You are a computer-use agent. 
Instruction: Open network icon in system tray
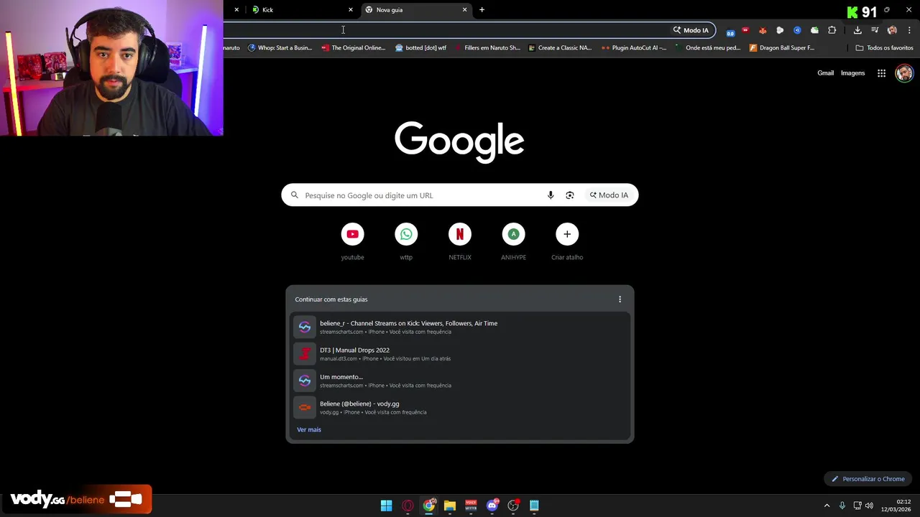(x=857, y=506)
